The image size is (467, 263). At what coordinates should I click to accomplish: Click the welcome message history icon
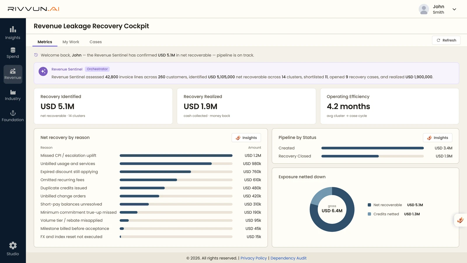tap(36, 55)
